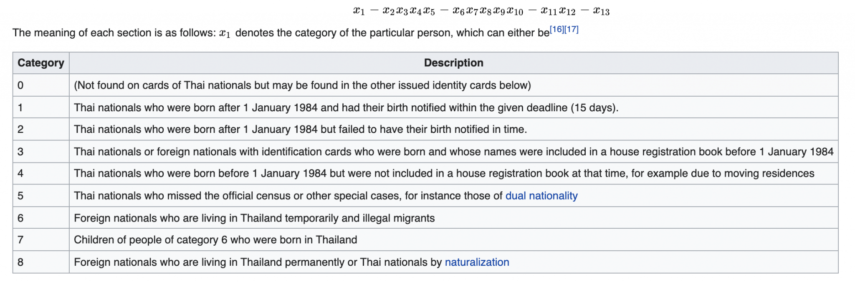This screenshot has height=282, width=855.
Task: Open citation reference 17
Action: 571,30
